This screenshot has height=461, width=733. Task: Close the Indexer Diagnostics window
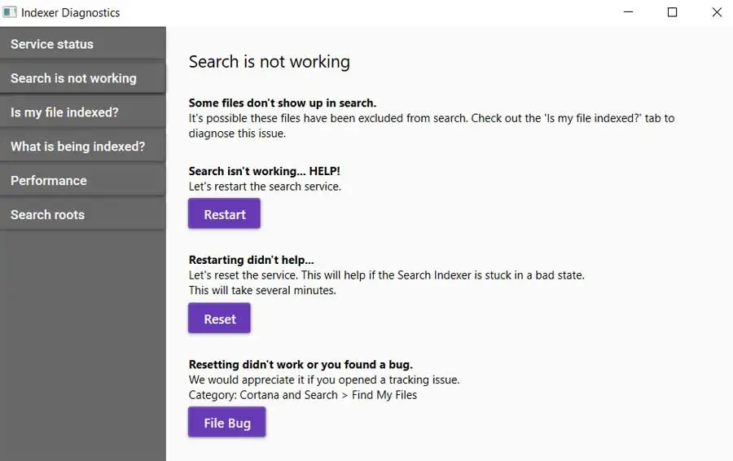(x=717, y=12)
